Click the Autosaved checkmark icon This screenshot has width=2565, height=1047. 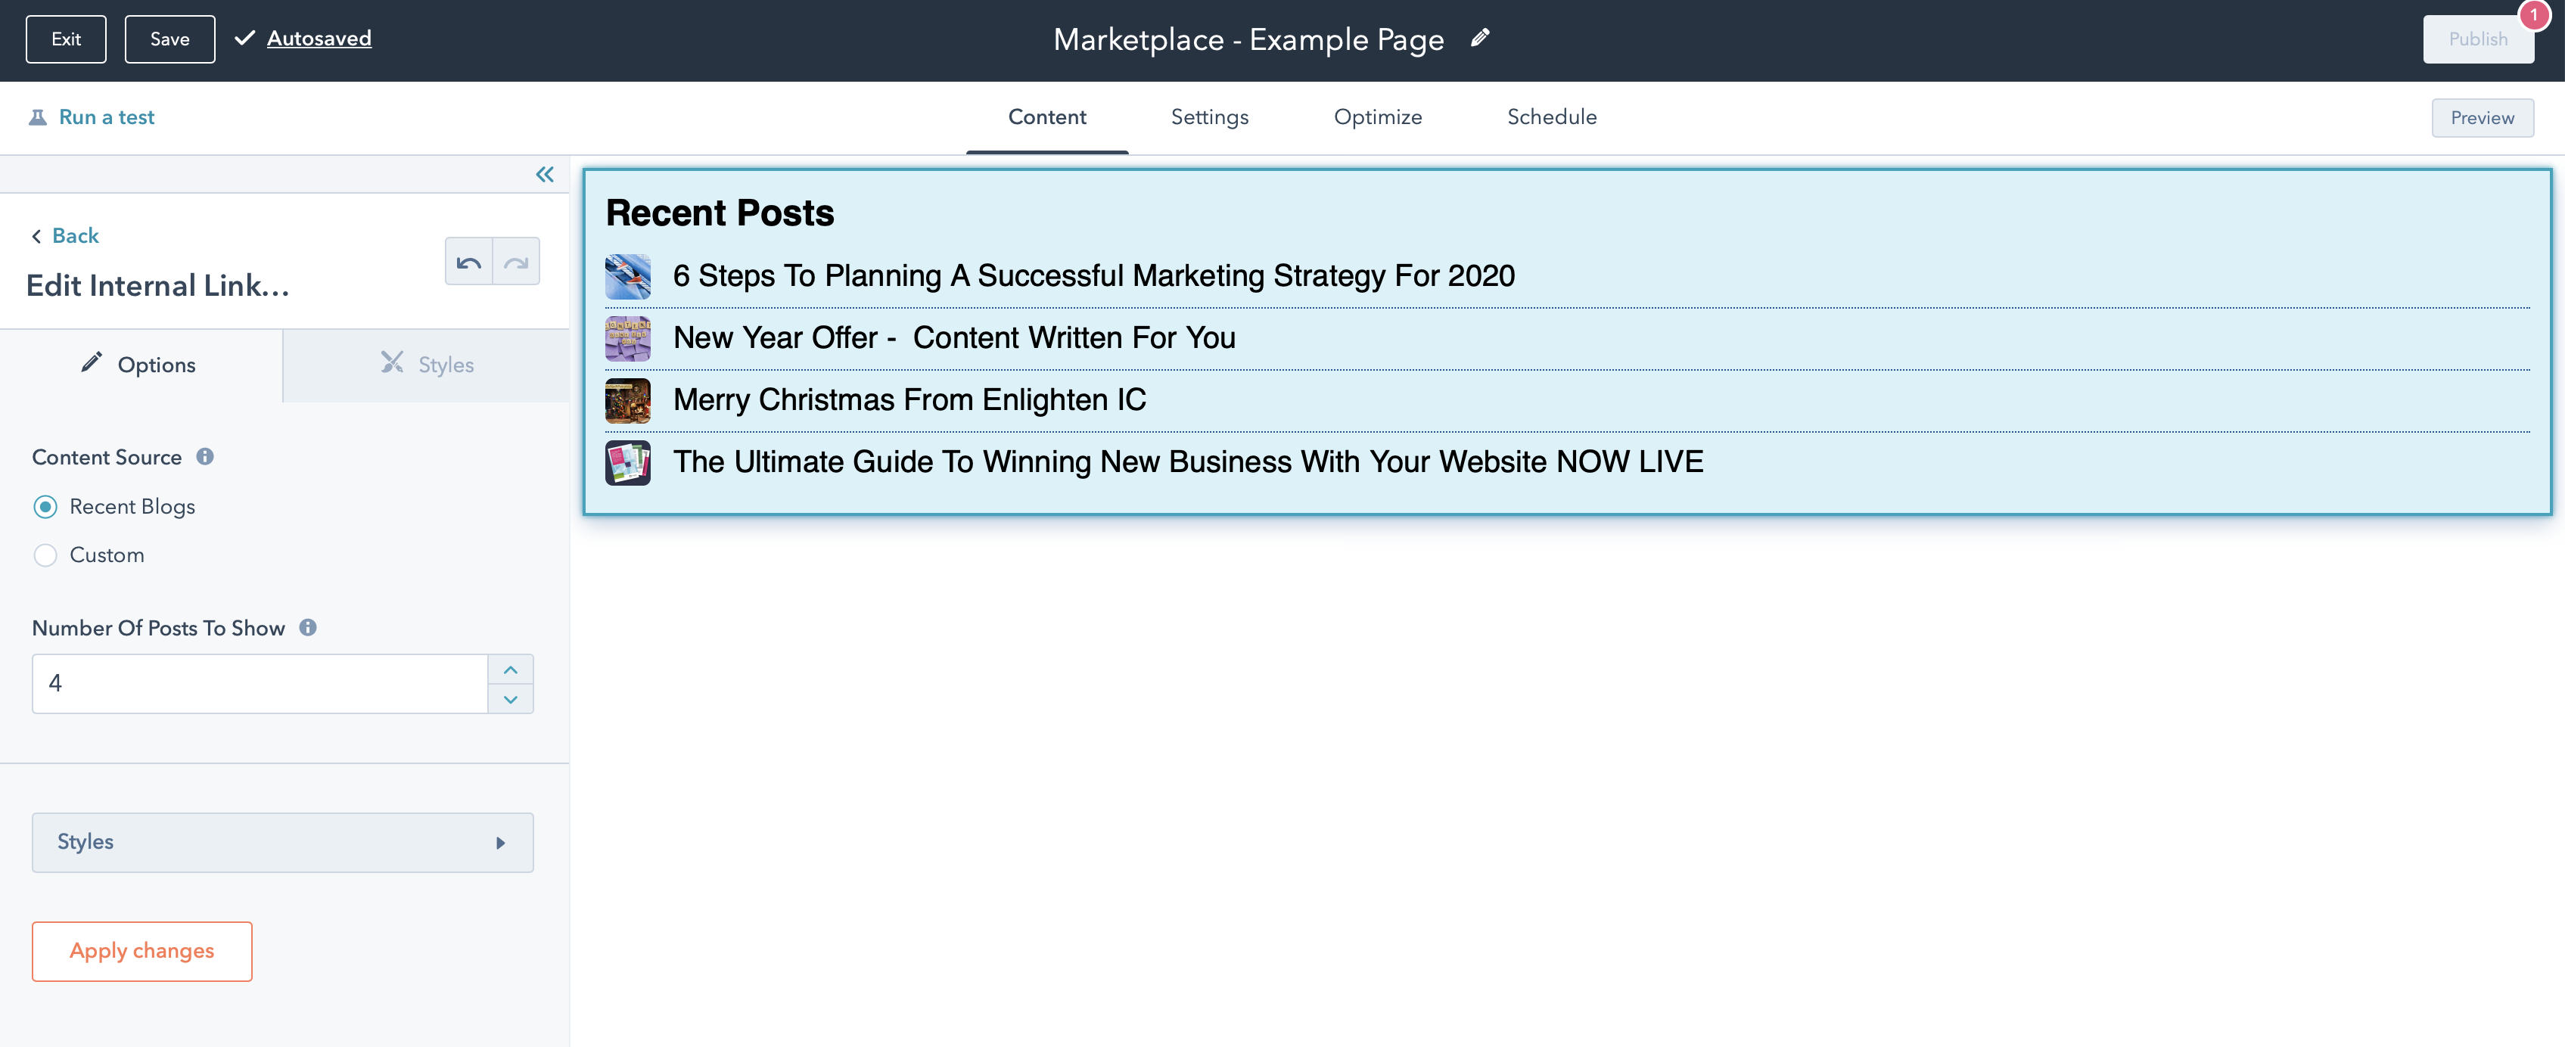pyautogui.click(x=244, y=38)
